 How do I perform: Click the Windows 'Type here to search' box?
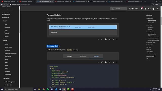[x=18, y=89]
